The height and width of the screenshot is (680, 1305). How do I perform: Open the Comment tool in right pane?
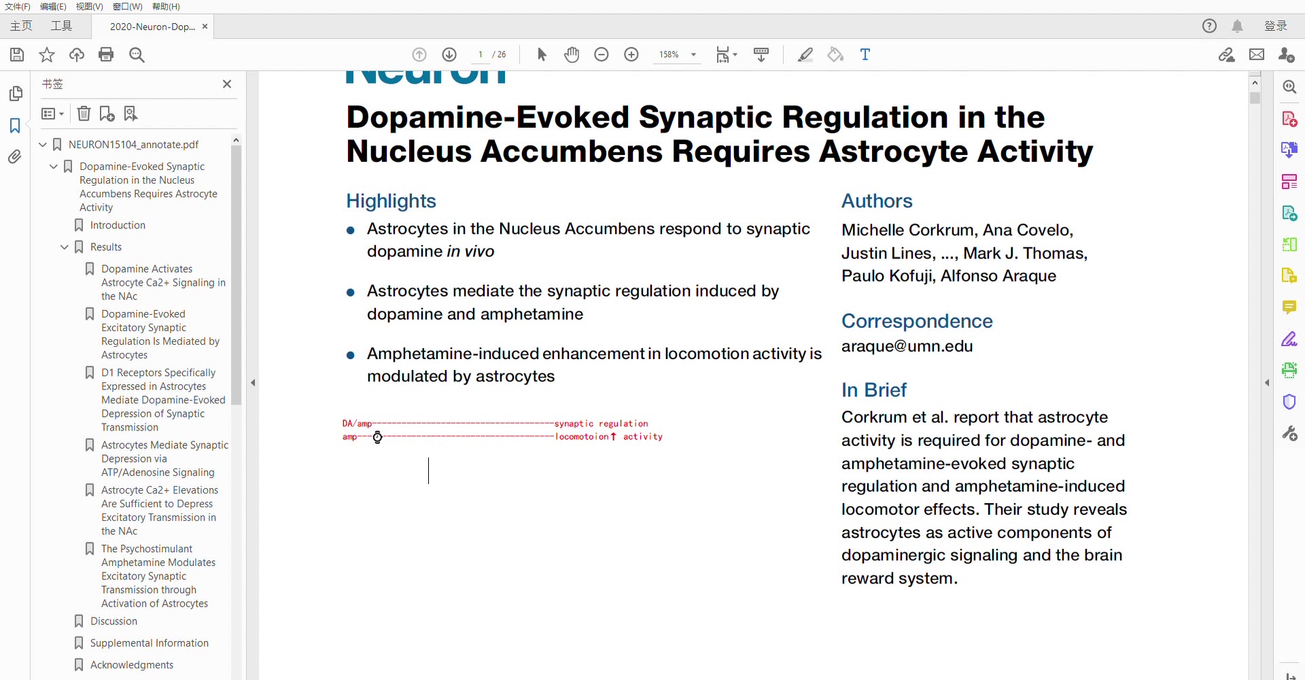coord(1289,307)
